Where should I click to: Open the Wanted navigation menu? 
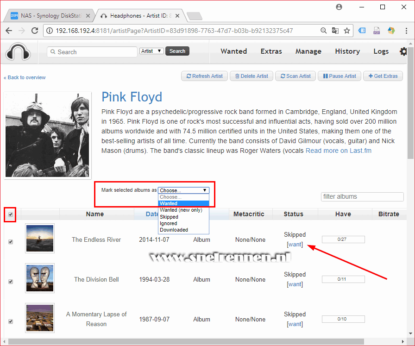point(234,51)
